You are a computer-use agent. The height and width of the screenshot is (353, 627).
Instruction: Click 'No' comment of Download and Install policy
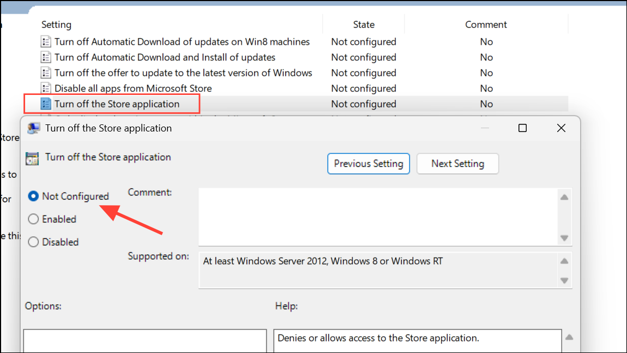click(x=486, y=57)
